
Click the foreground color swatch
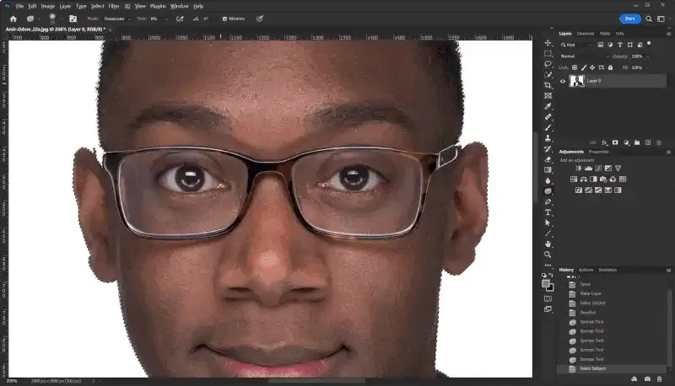click(546, 284)
